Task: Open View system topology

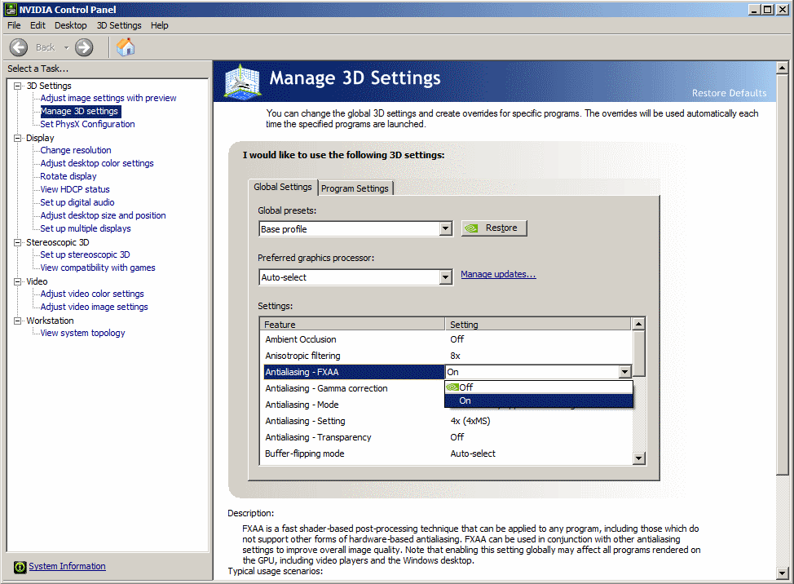Action: coord(82,333)
